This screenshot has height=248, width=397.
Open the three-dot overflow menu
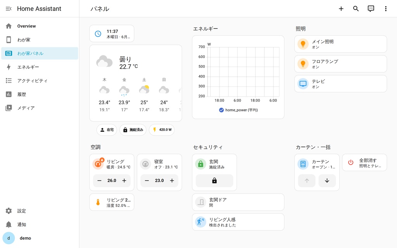coord(386,9)
